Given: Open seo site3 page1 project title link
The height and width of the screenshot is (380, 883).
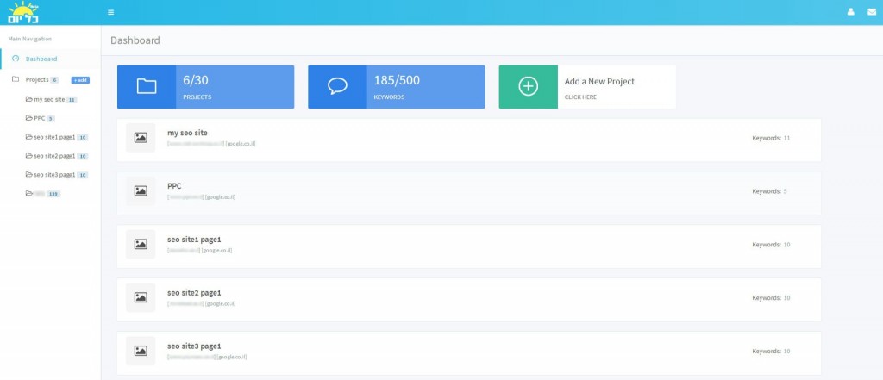Looking at the screenshot, I should (194, 345).
